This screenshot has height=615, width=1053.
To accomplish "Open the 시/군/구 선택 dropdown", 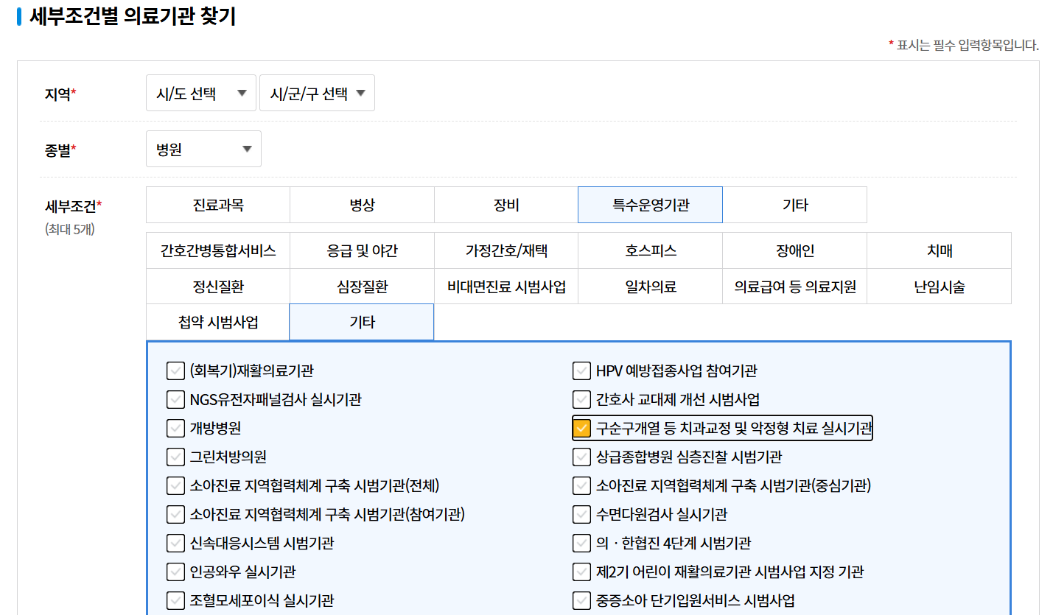I will pyautogui.click(x=316, y=92).
